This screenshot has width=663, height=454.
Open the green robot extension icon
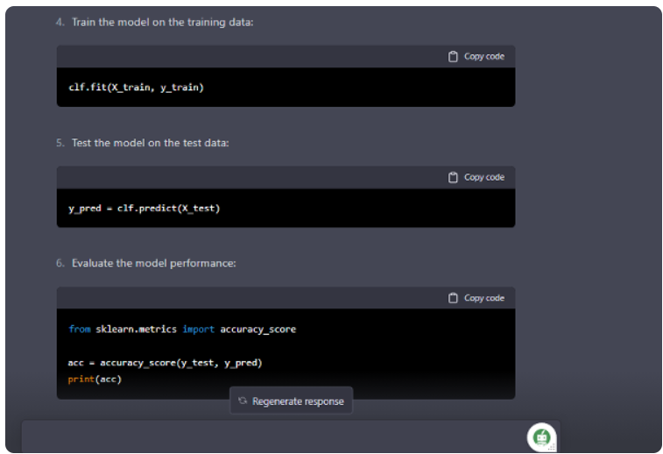(x=541, y=437)
